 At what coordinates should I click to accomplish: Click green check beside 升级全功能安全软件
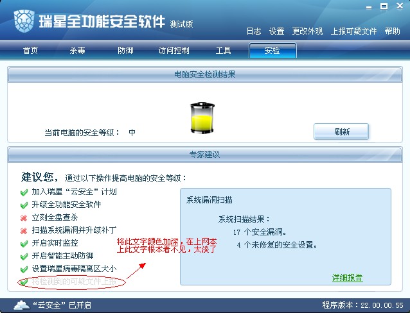click(24, 205)
